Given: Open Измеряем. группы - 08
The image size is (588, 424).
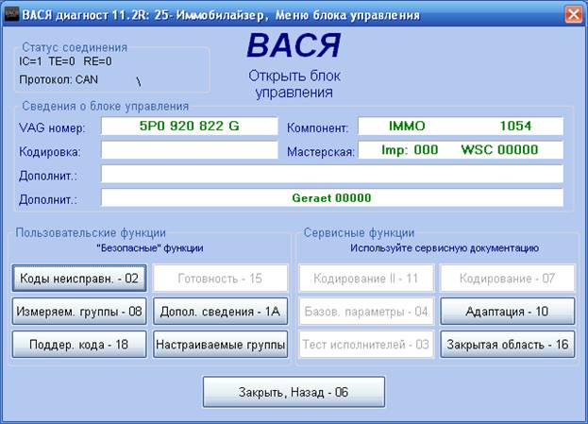Looking at the screenshot, I should (x=79, y=311).
